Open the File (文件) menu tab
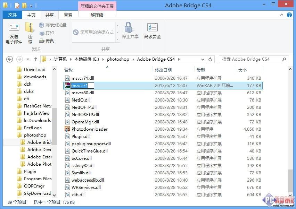 13,15
